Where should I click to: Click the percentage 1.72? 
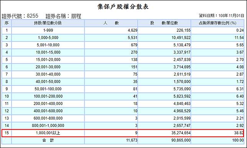[x=240, y=82]
